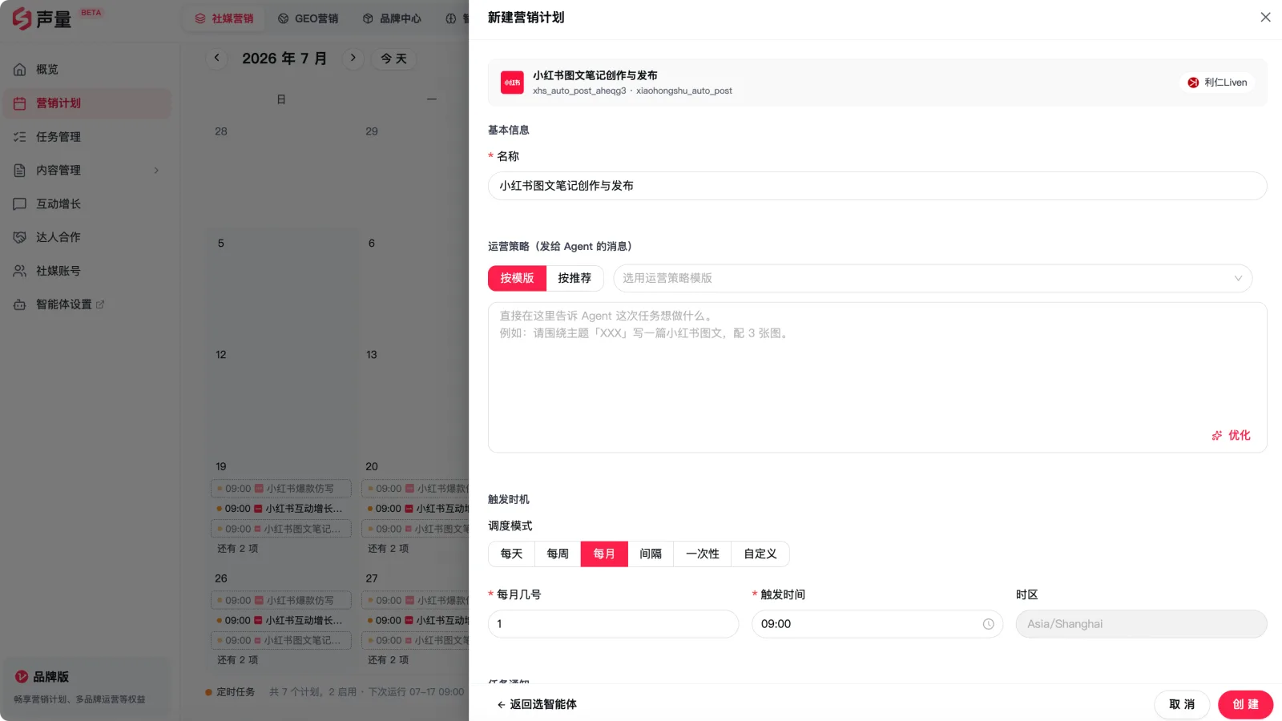This screenshot has height=721, width=1282.
Task: Open 小红书爆款仿写 task on day 26
Action: (x=281, y=601)
